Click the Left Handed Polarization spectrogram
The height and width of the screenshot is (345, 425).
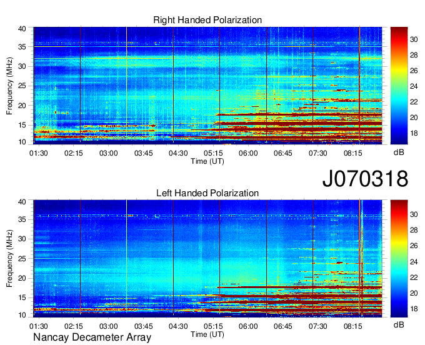coord(207,259)
